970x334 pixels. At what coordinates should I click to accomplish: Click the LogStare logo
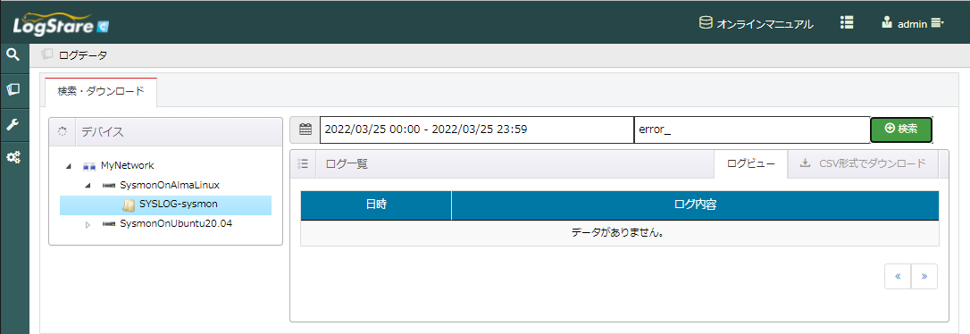62,25
